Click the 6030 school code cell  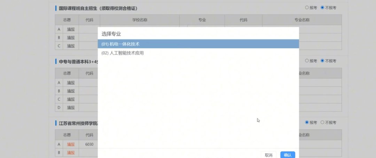pyautogui.click(x=89, y=144)
